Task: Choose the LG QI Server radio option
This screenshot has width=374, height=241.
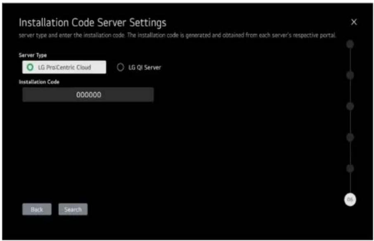Action: pos(139,67)
